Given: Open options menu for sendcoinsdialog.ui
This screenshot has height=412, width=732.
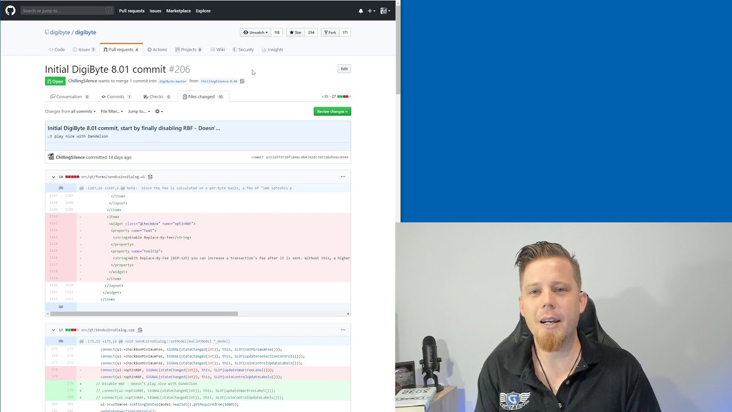Looking at the screenshot, I should (343, 177).
